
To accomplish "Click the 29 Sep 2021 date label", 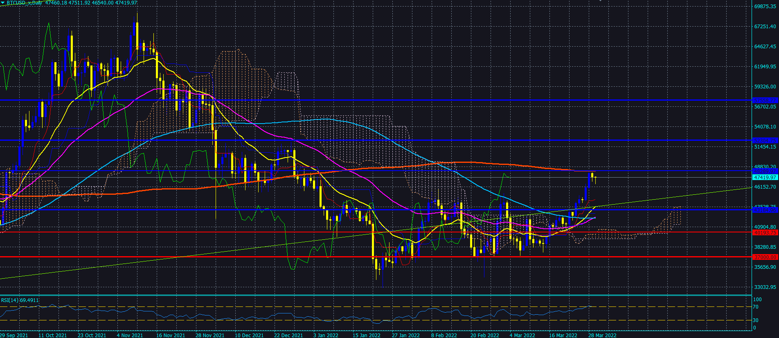I will (14, 335).
